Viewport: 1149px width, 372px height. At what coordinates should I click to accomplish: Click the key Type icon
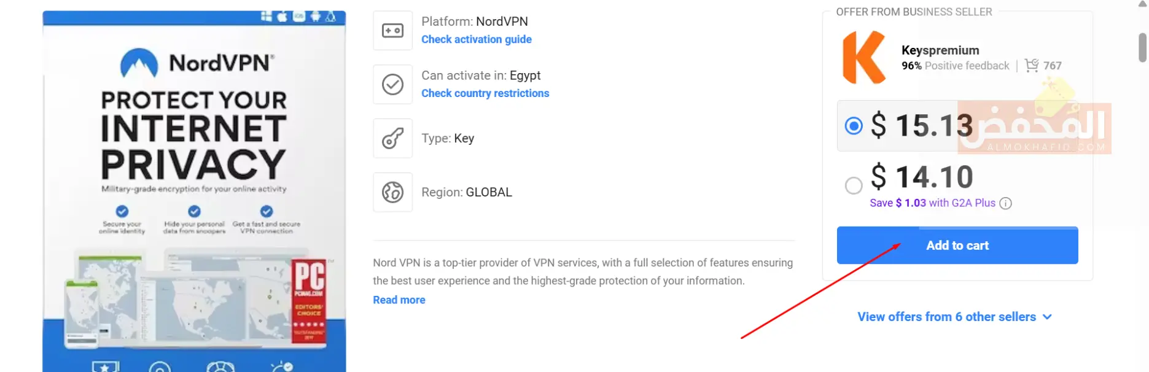[x=392, y=139]
